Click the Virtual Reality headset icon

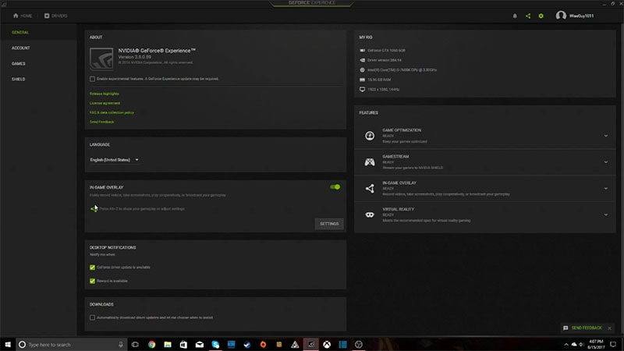pos(369,214)
